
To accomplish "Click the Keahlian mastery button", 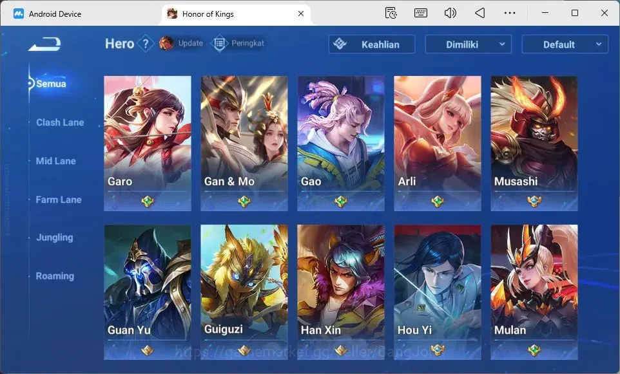I will tap(372, 44).
